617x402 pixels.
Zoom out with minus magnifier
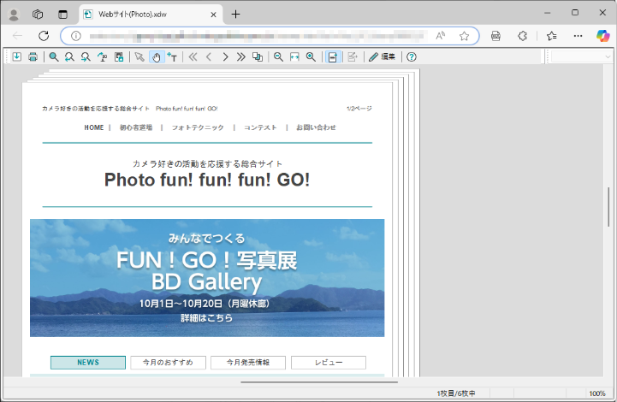tap(278, 57)
